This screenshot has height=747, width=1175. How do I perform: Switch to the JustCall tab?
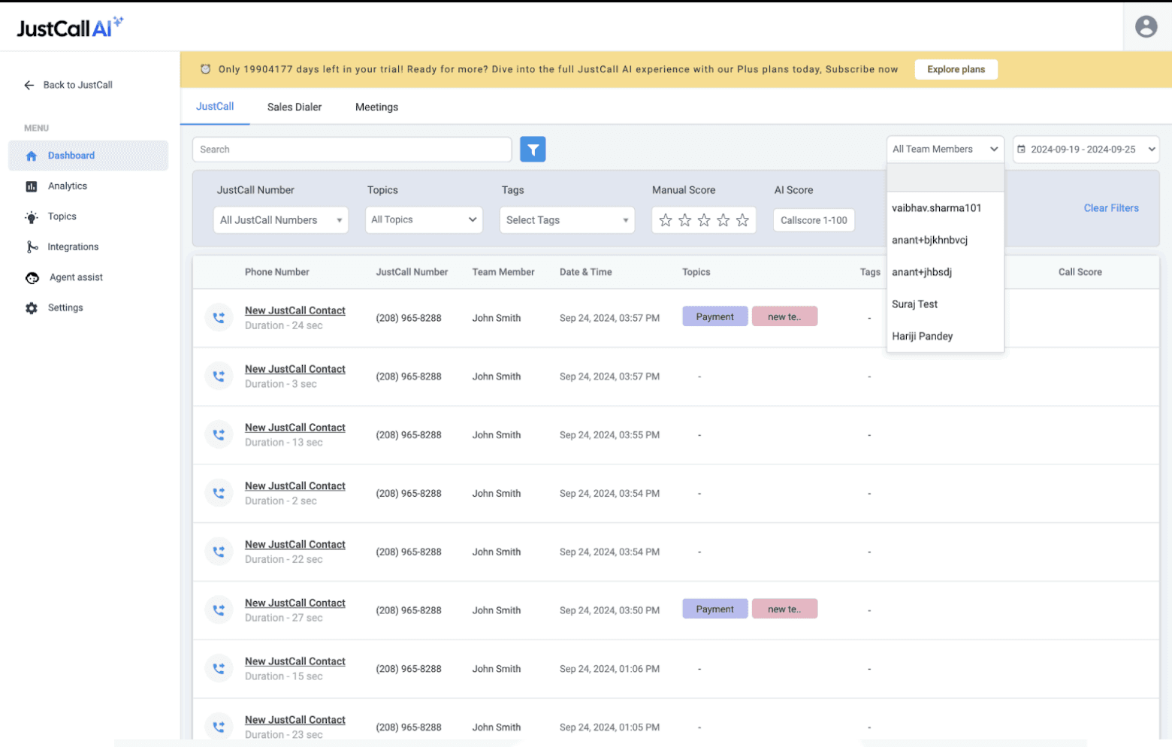216,107
